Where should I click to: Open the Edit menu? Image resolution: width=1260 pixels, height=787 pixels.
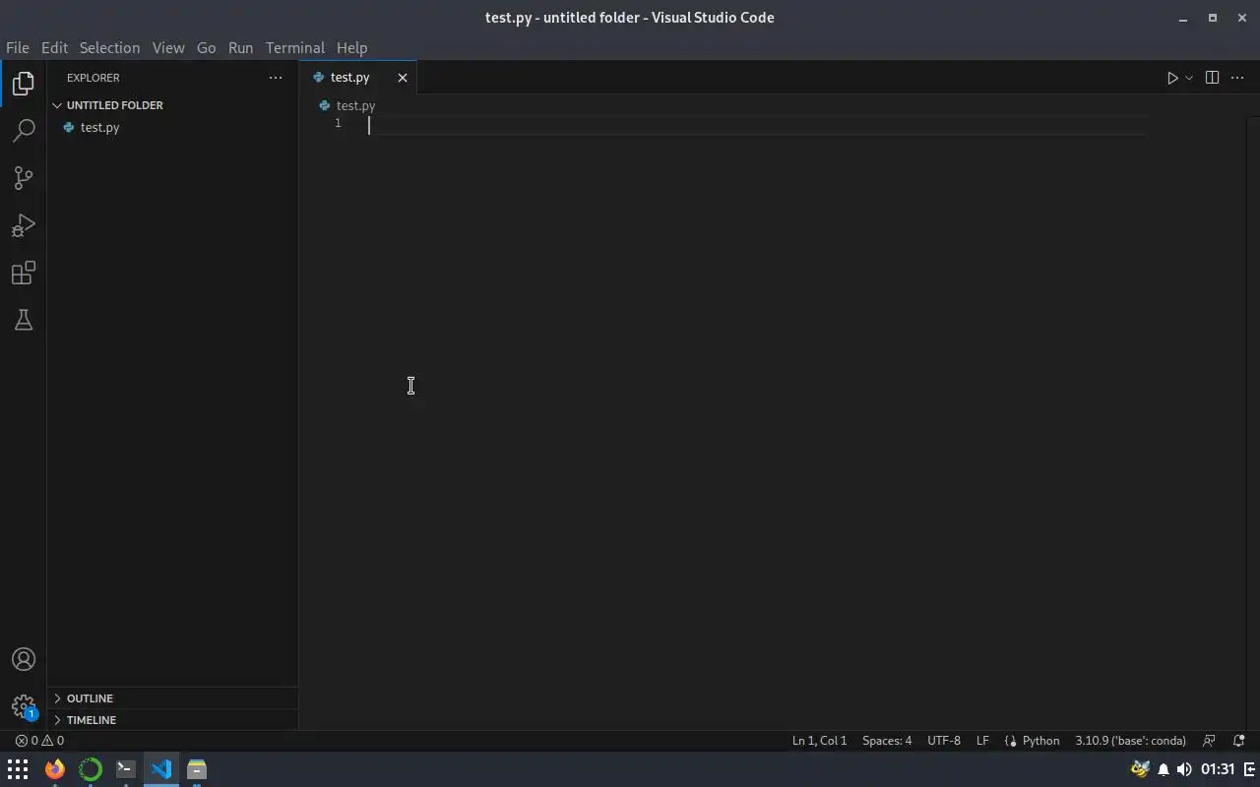pos(54,47)
